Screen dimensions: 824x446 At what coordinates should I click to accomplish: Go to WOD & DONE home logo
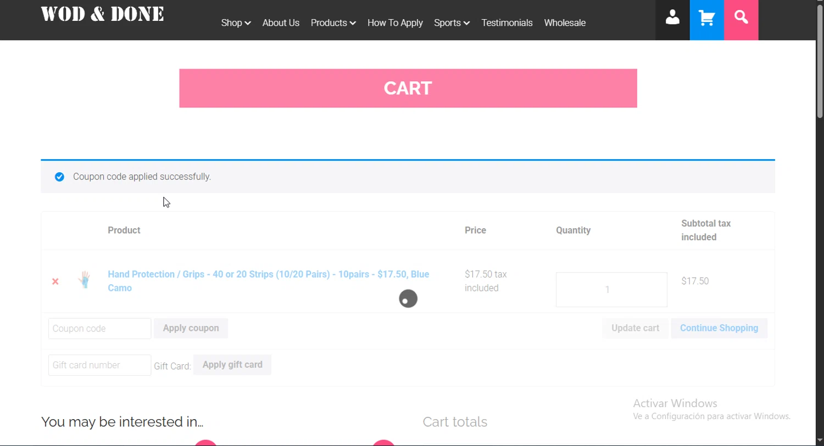coord(102,14)
